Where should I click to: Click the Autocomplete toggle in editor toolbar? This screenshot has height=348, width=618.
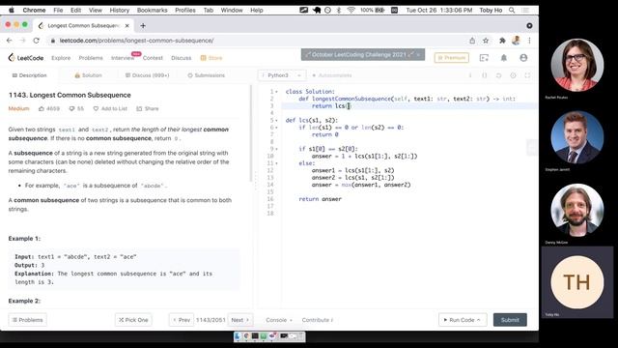click(x=332, y=75)
